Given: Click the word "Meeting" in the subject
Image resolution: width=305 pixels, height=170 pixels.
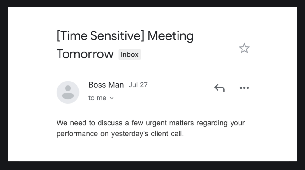Looking at the screenshot, I should coord(170,36).
